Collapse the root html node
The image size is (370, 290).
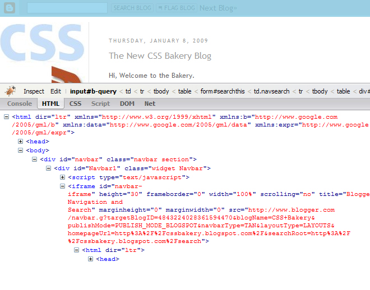pyautogui.click(x=7, y=117)
